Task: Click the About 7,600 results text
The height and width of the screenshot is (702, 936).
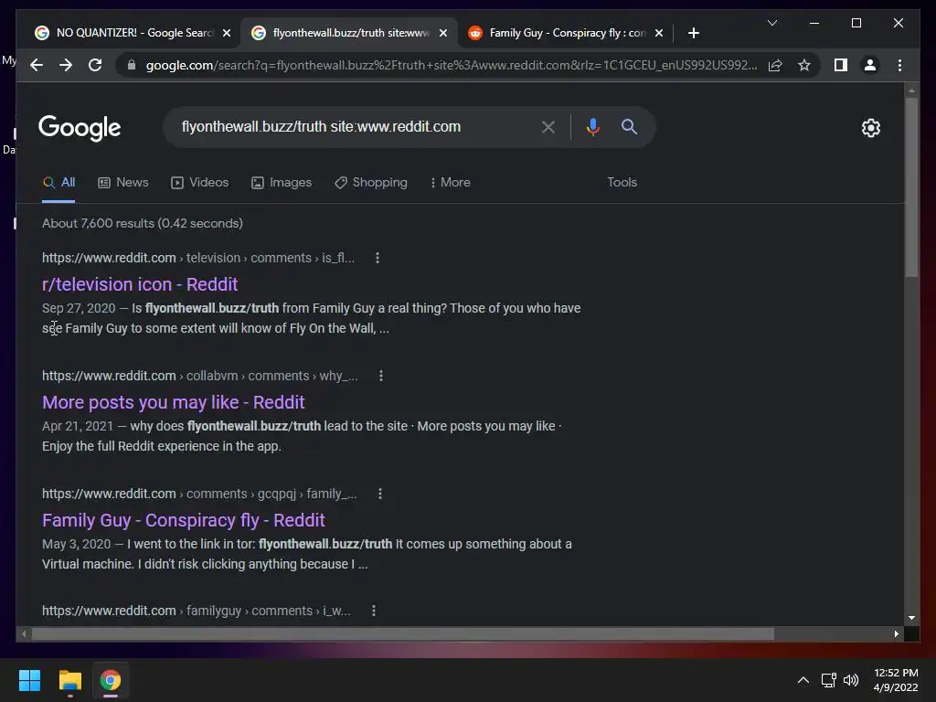Action: pyautogui.click(x=142, y=223)
